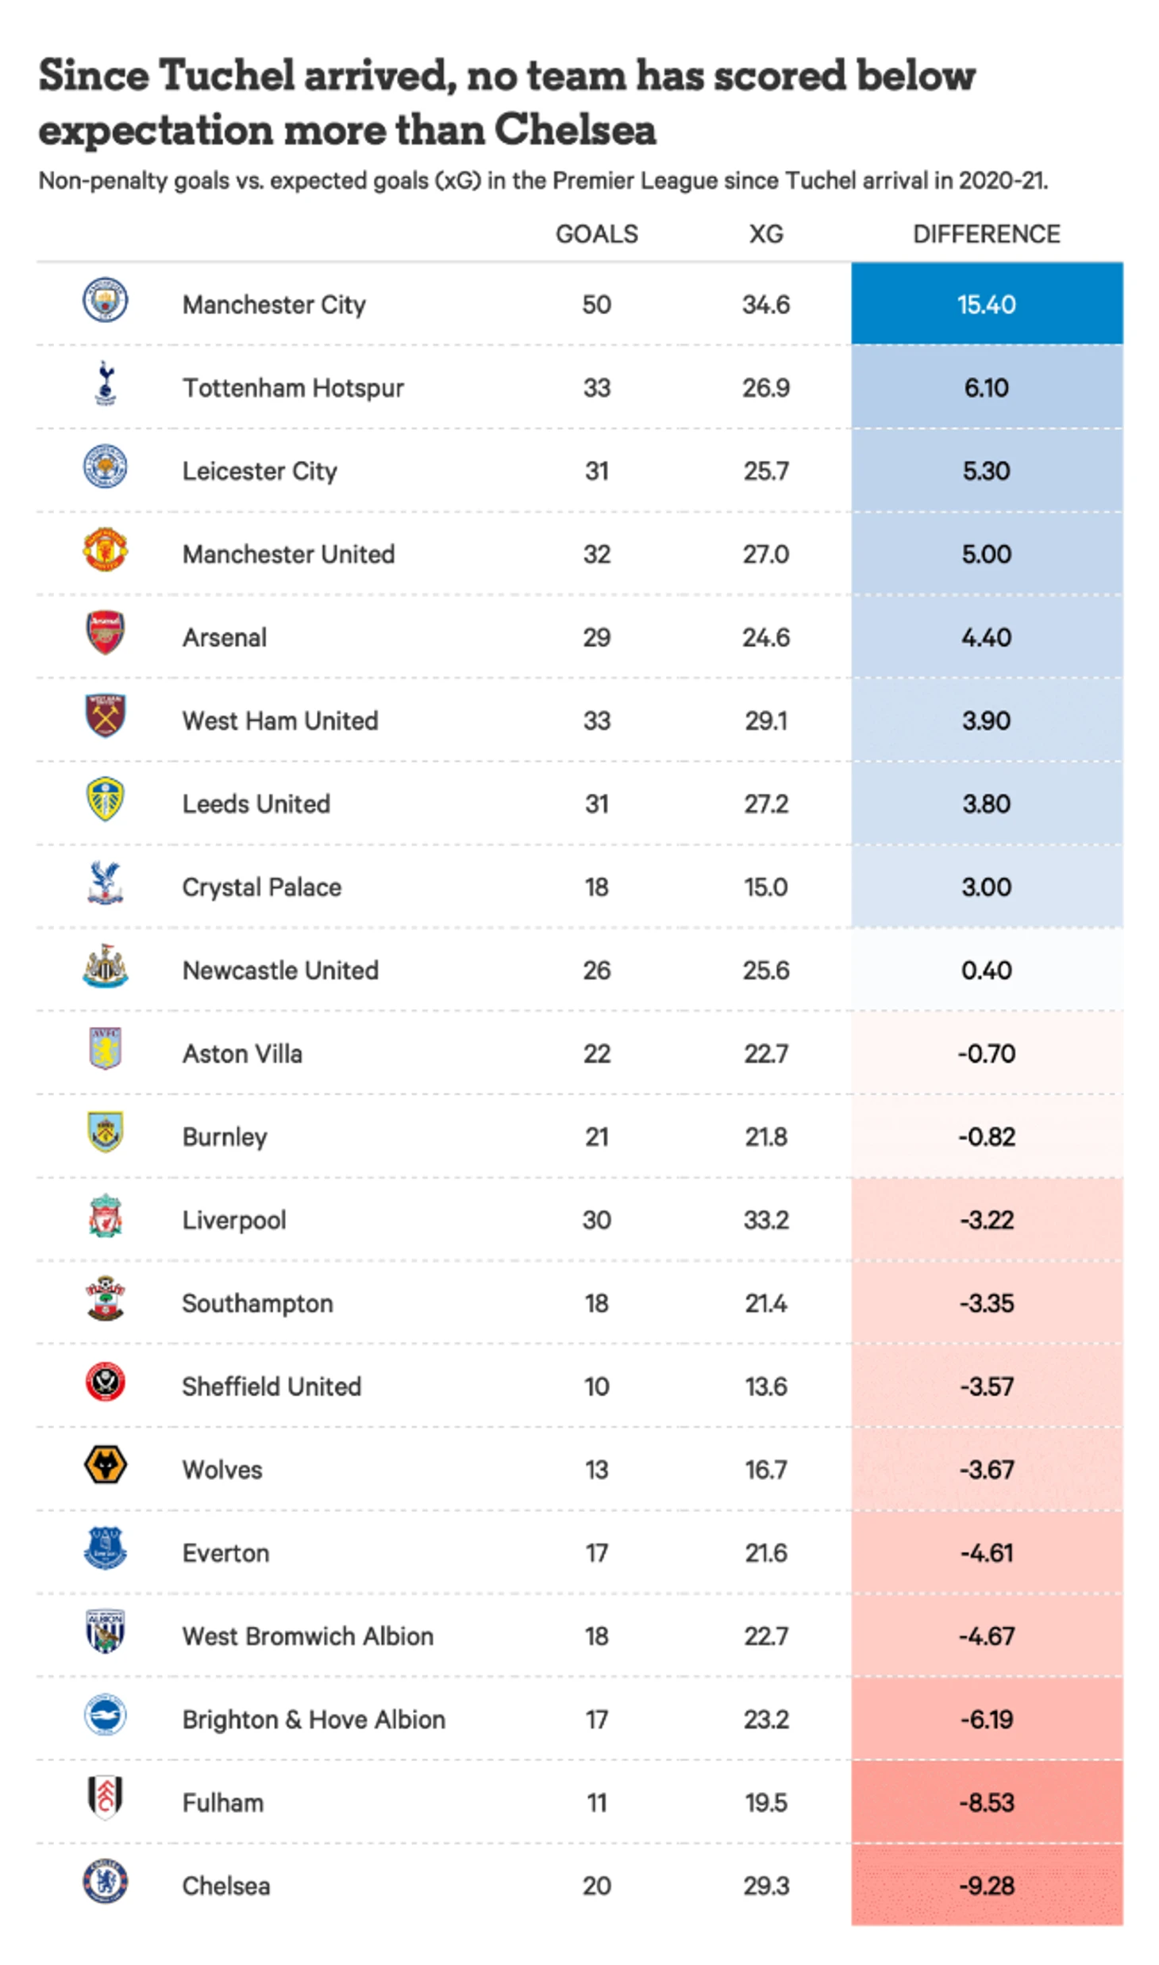
Task: Select the Manchester United red crest
Action: tap(106, 550)
